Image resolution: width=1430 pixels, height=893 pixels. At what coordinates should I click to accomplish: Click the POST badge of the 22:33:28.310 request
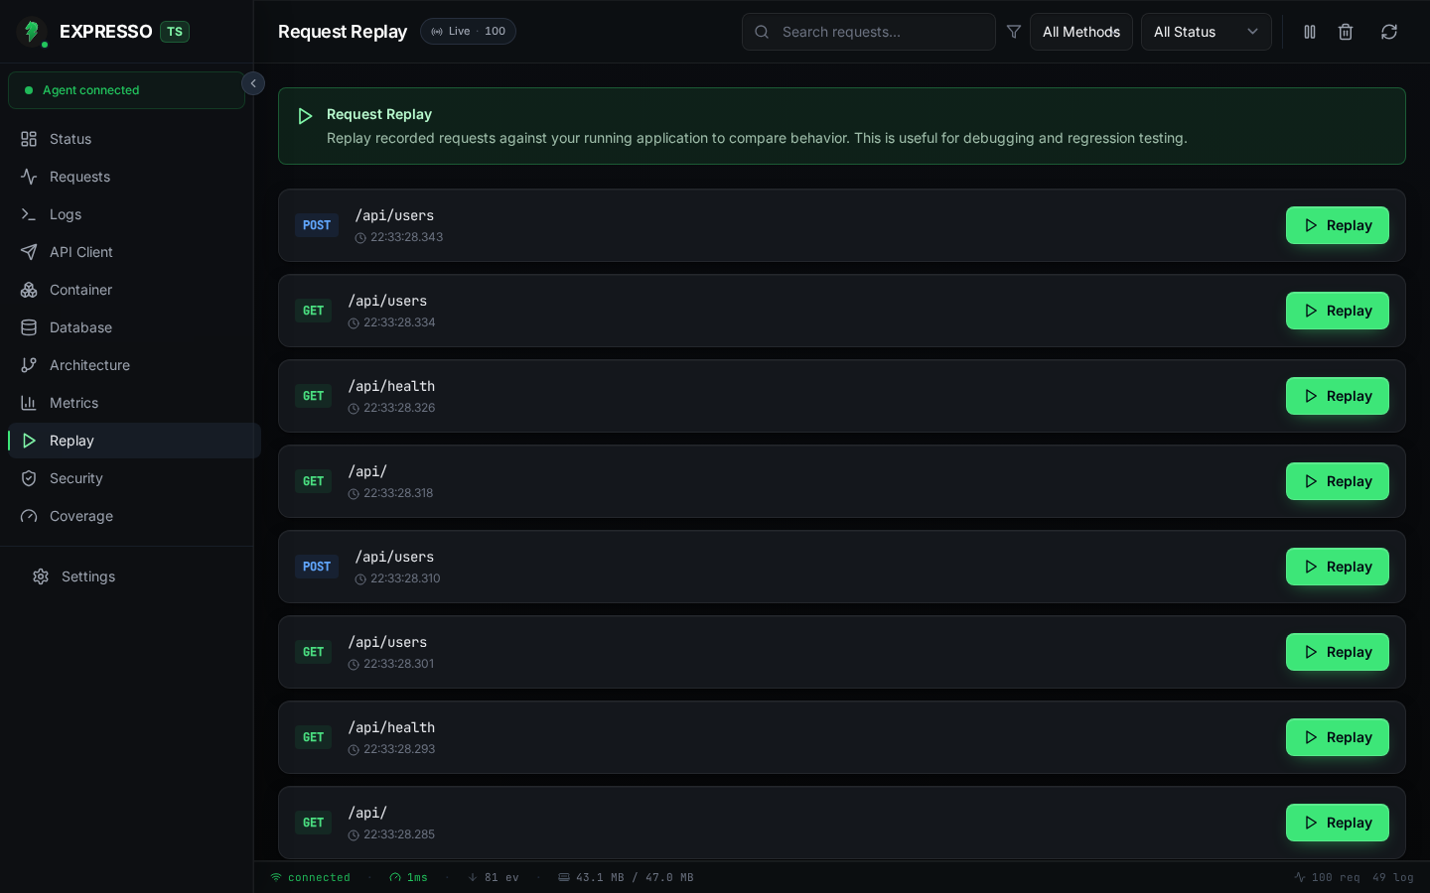click(x=317, y=567)
